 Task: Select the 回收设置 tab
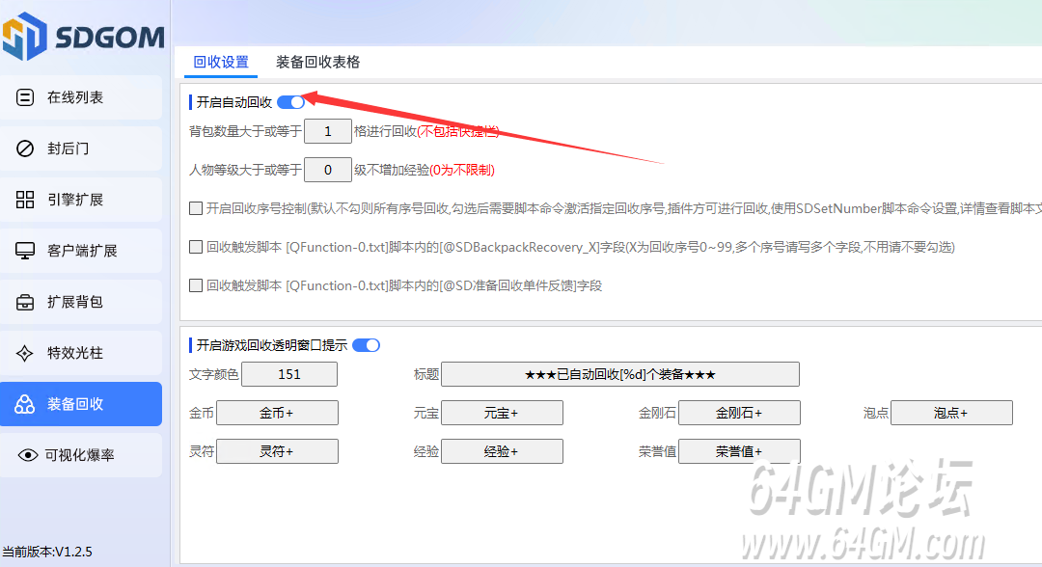coord(221,62)
